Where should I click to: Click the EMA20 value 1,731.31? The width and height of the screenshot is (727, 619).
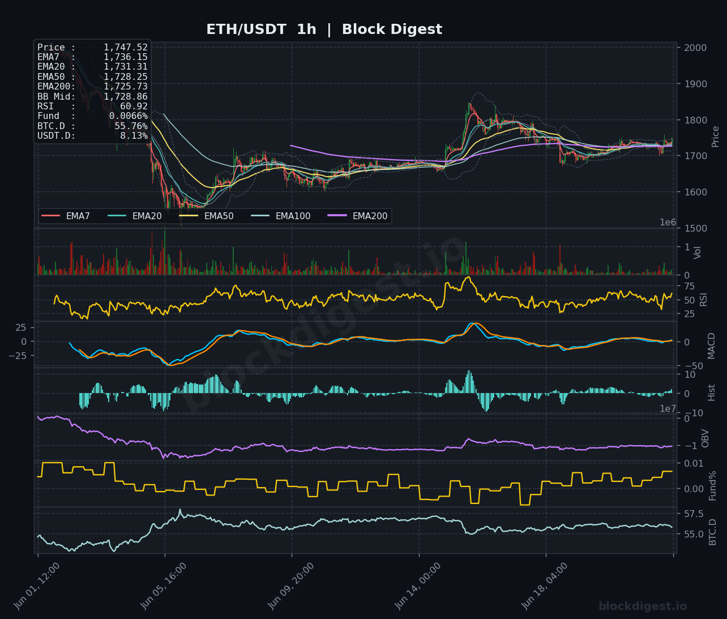(125, 67)
